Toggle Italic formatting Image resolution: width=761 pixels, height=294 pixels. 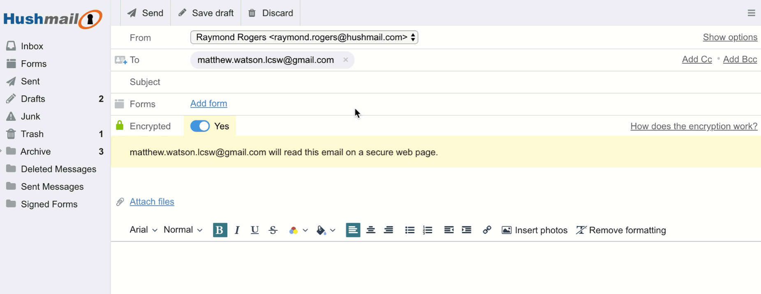(237, 230)
